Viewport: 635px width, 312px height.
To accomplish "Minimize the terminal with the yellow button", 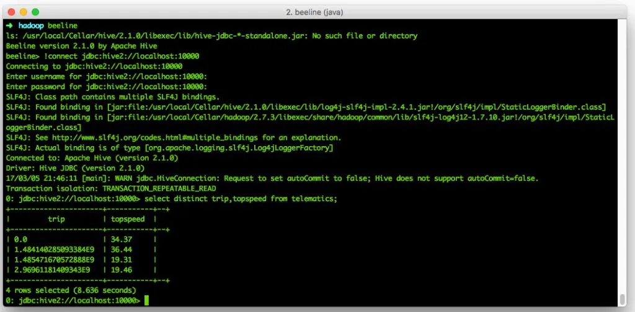I will coord(22,12).
